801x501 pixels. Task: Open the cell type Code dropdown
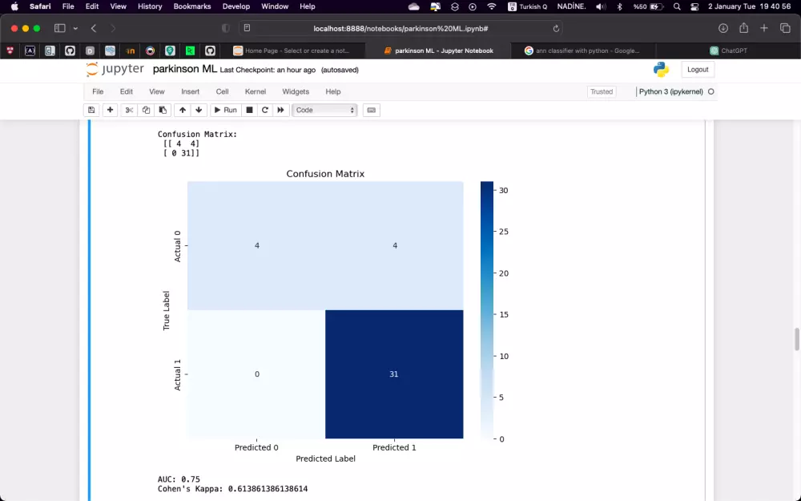pyautogui.click(x=324, y=110)
